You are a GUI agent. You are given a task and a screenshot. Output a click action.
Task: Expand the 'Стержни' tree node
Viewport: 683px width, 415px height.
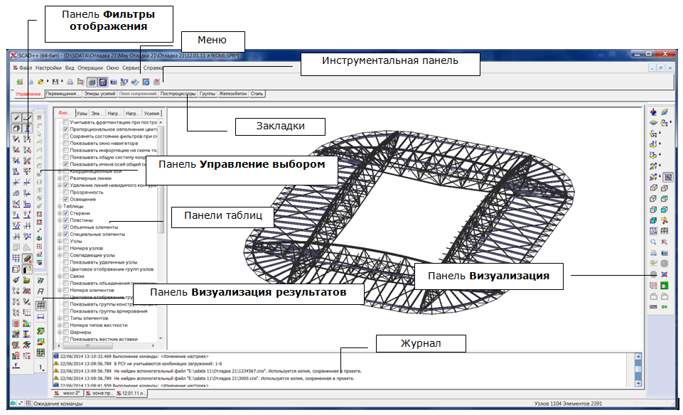[60, 213]
